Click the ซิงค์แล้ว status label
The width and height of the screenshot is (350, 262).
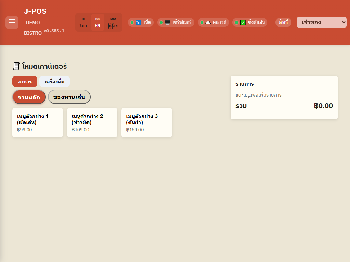[256, 22]
